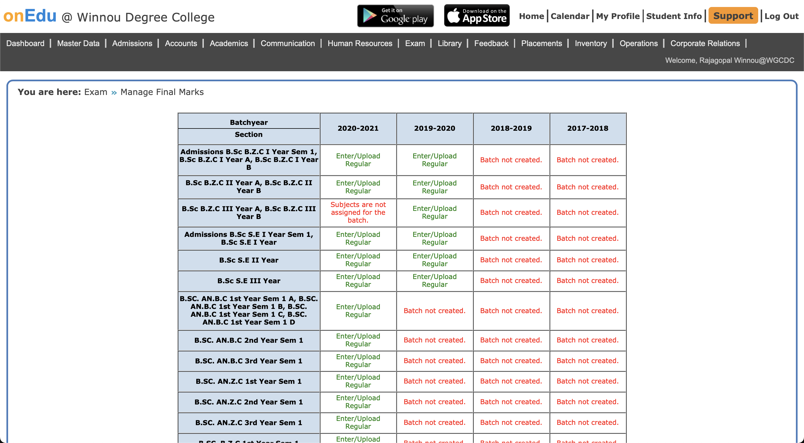Click the Google Play store badge
The height and width of the screenshot is (443, 804).
[x=395, y=16]
